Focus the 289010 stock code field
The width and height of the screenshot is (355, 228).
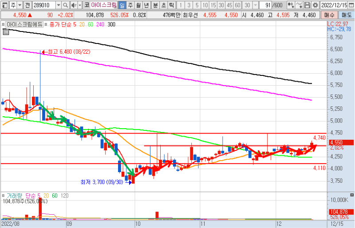click(44, 5)
